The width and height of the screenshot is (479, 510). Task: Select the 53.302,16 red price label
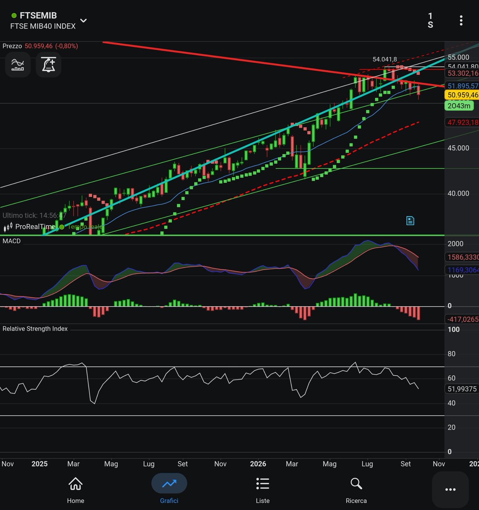click(x=462, y=73)
